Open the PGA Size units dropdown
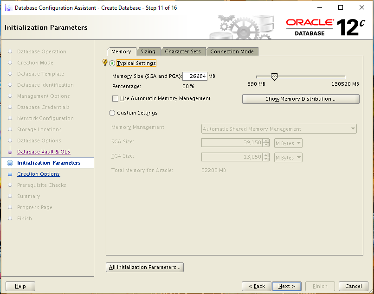 point(287,158)
